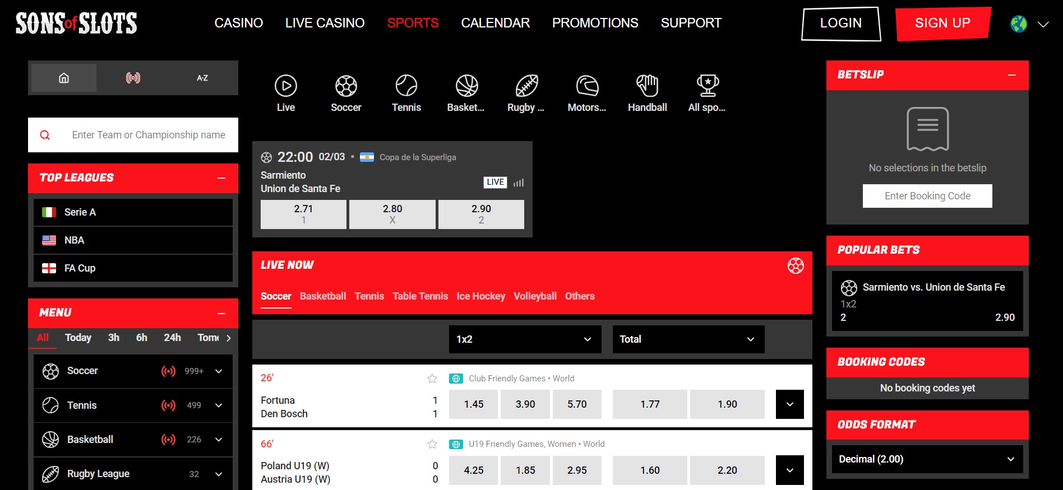Expand more markets for Poland U19 match
Viewport: 1063px width, 490px height.
790,470
